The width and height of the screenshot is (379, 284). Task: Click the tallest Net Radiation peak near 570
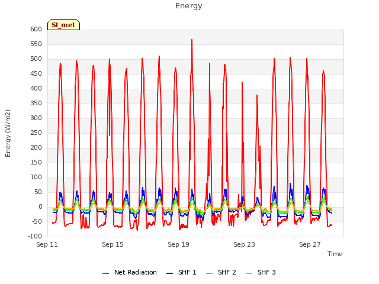(x=192, y=40)
